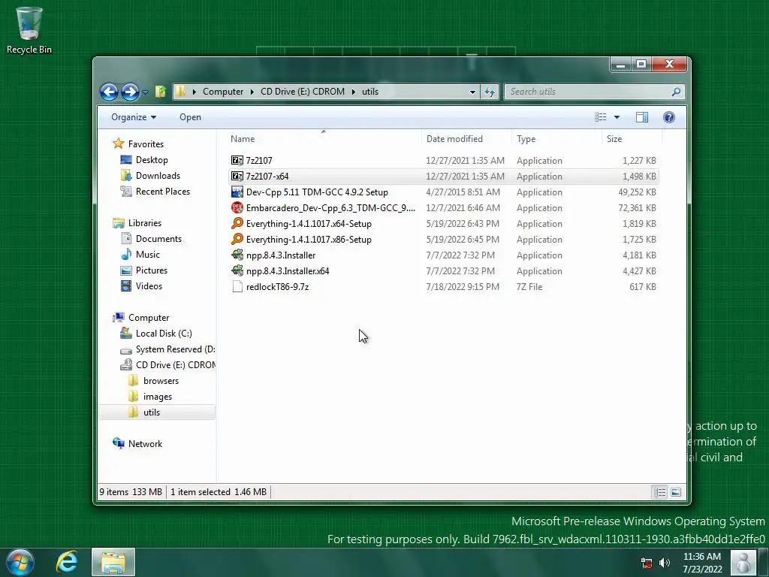This screenshot has width=769, height=577.
Task: Select Libraries in navigation pane
Action: pyautogui.click(x=145, y=223)
